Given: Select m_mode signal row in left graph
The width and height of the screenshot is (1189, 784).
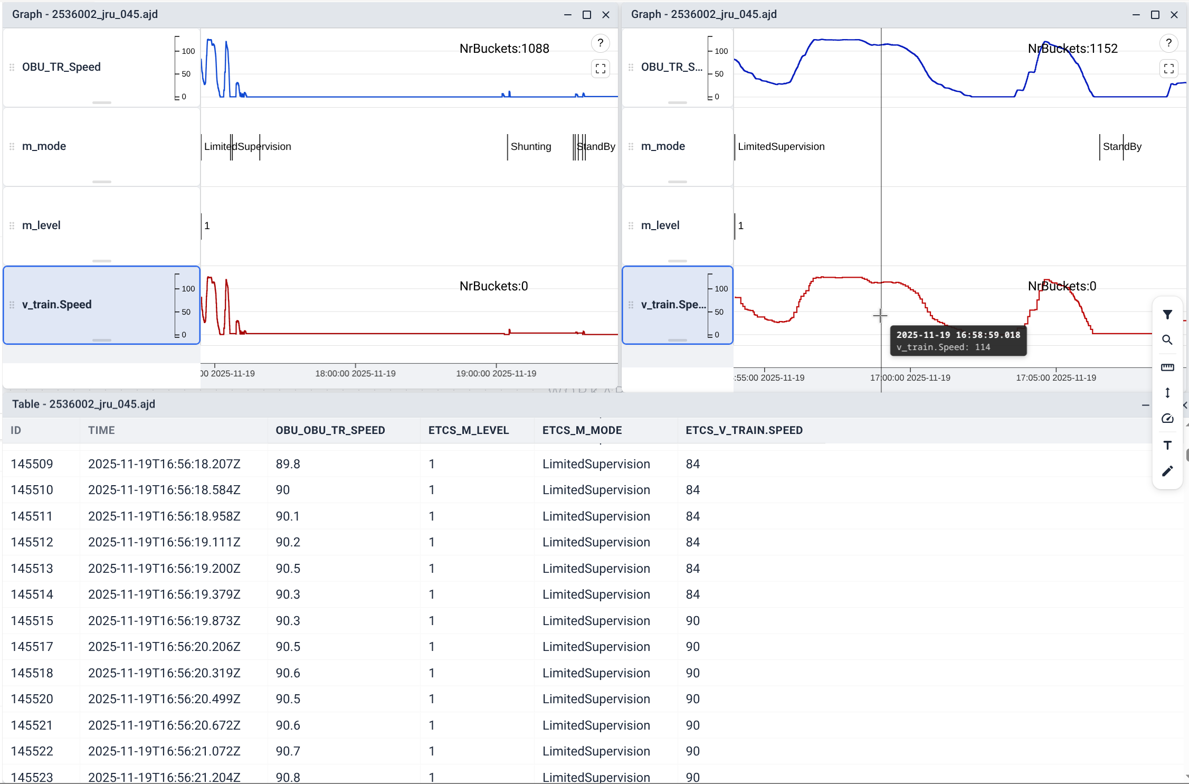Looking at the screenshot, I should [101, 146].
